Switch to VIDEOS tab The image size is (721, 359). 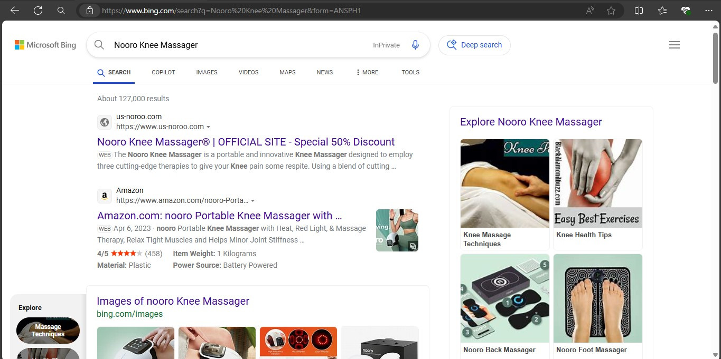click(x=248, y=72)
